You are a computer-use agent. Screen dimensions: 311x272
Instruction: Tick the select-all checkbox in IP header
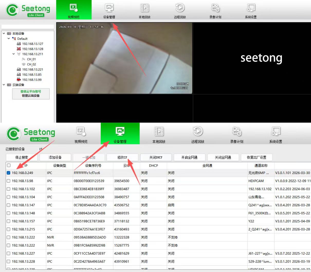point(9,166)
